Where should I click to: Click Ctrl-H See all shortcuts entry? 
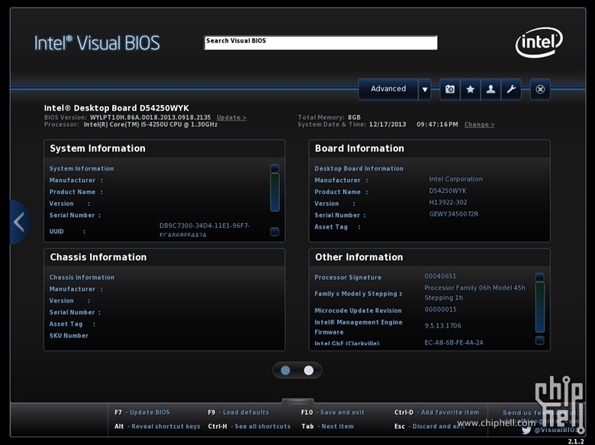pyautogui.click(x=249, y=427)
